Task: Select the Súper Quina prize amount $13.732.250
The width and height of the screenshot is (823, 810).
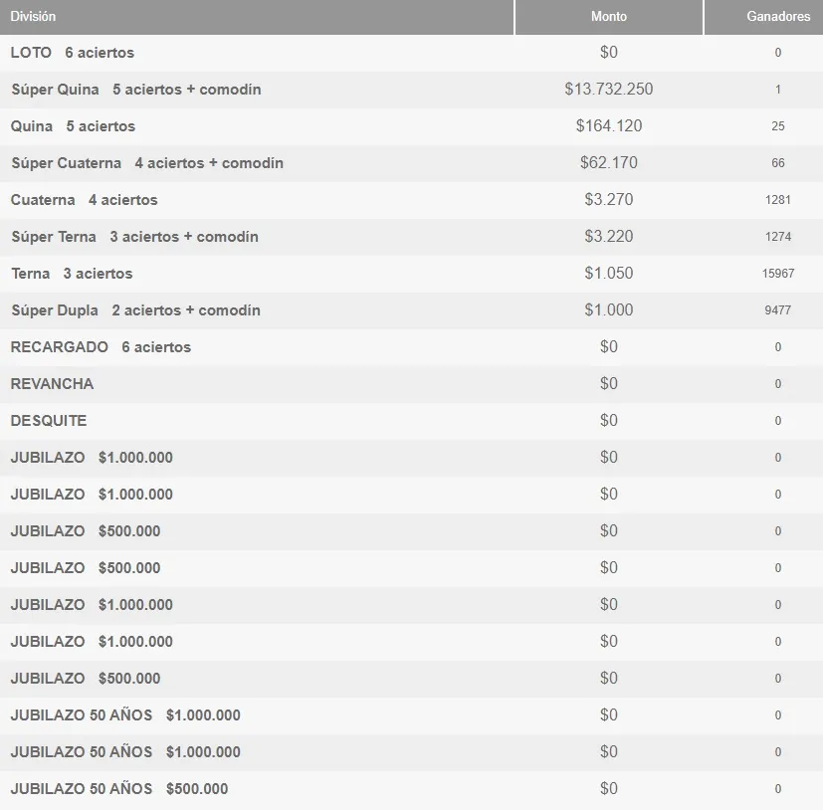Action: 608,90
